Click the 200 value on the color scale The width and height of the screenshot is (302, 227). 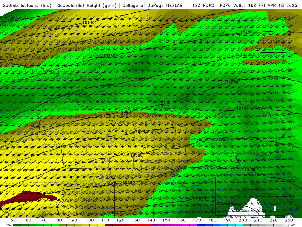[243, 220]
